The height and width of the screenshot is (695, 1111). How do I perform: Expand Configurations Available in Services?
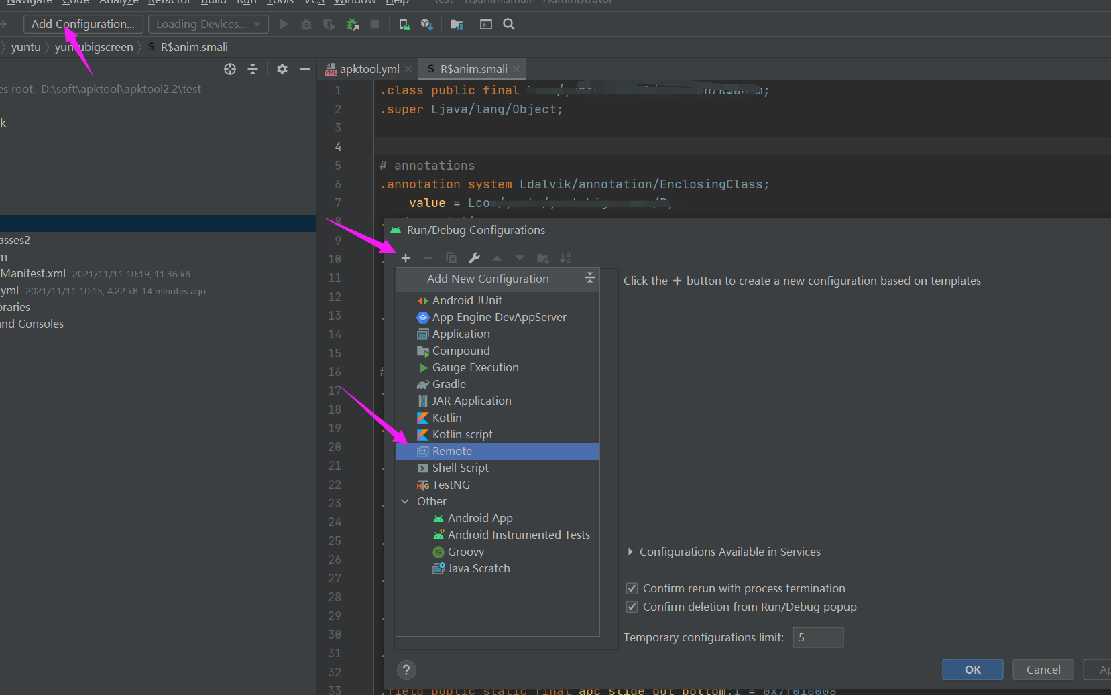(x=630, y=552)
